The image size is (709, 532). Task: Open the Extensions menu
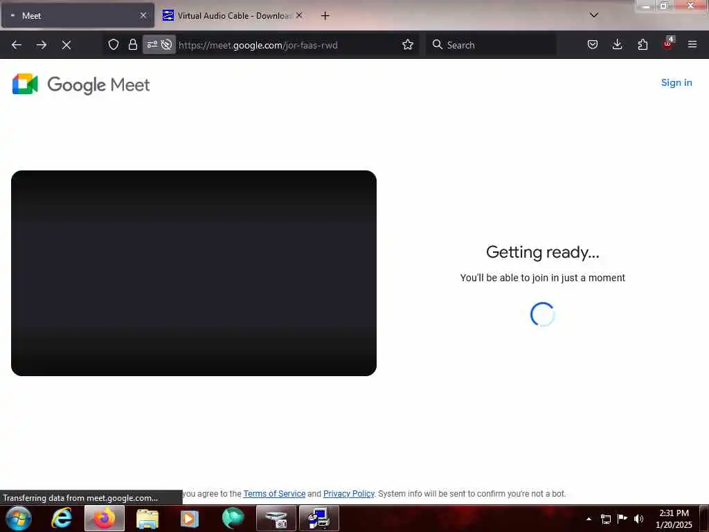(643, 44)
